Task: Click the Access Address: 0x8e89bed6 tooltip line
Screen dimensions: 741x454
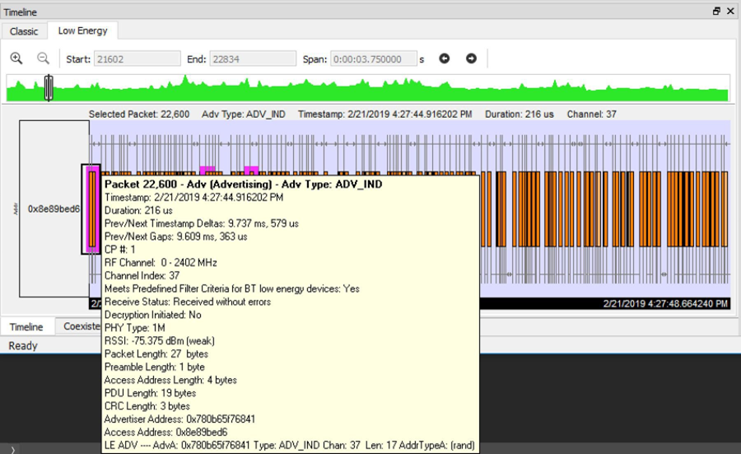Action: [x=165, y=433]
